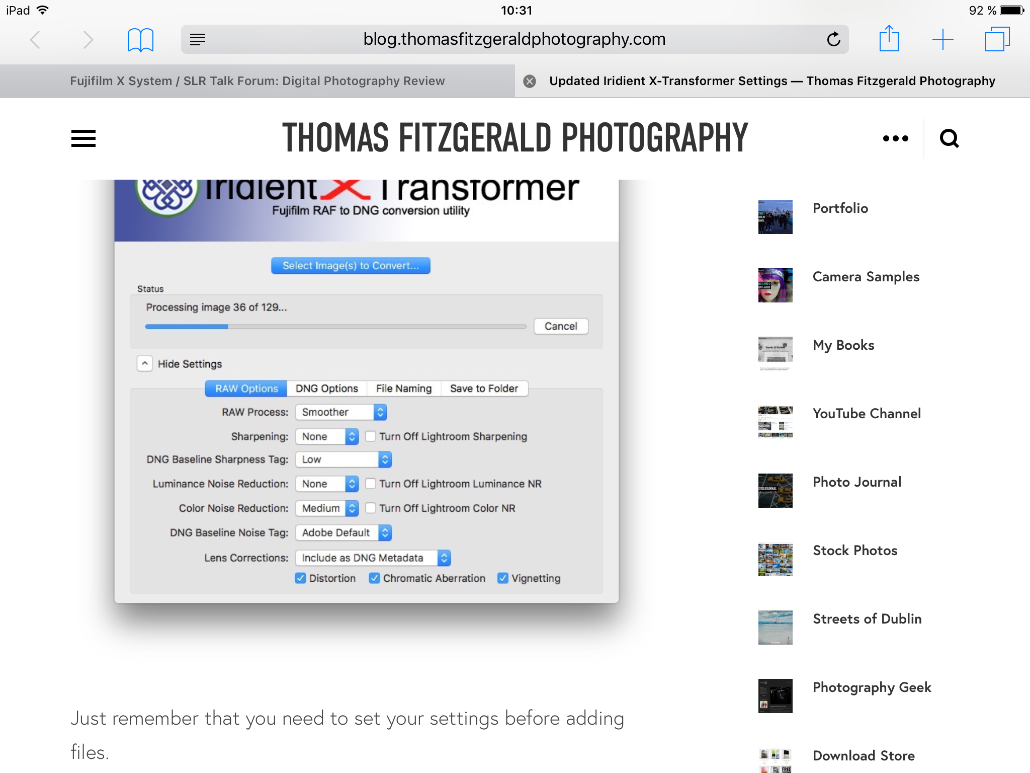Click the Streets of Dublin thumbnail
The width and height of the screenshot is (1030, 773).
[x=775, y=628]
